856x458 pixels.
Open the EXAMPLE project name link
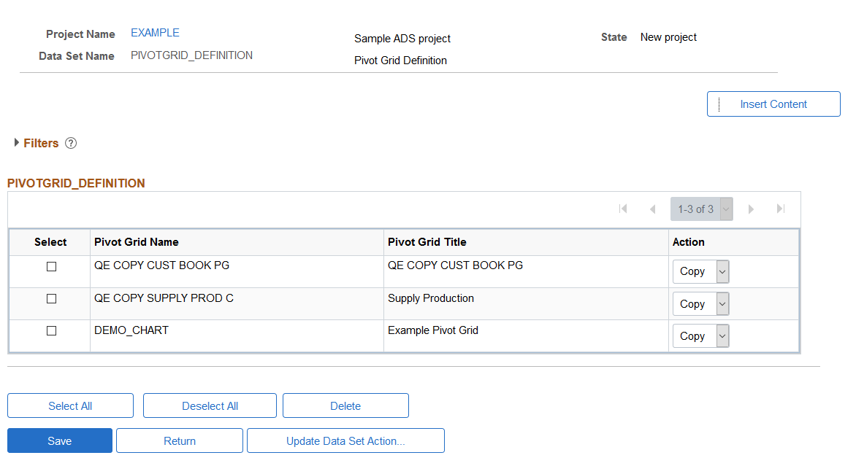155,33
